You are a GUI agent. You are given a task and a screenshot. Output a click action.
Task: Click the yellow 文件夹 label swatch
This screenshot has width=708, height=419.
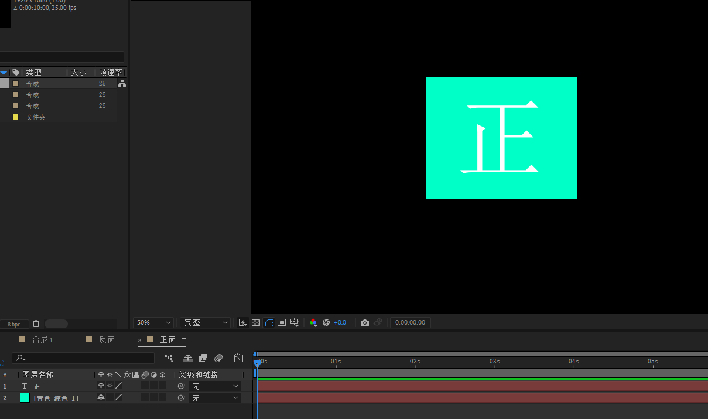pyautogui.click(x=16, y=117)
